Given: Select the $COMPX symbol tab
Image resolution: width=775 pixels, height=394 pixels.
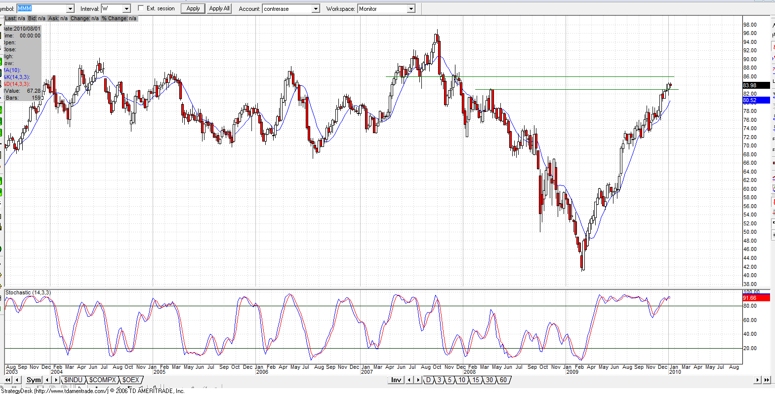Looking at the screenshot, I should tap(102, 380).
